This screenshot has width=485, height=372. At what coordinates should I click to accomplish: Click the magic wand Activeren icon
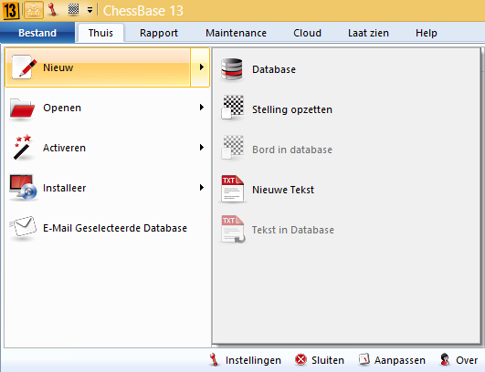[x=23, y=148]
